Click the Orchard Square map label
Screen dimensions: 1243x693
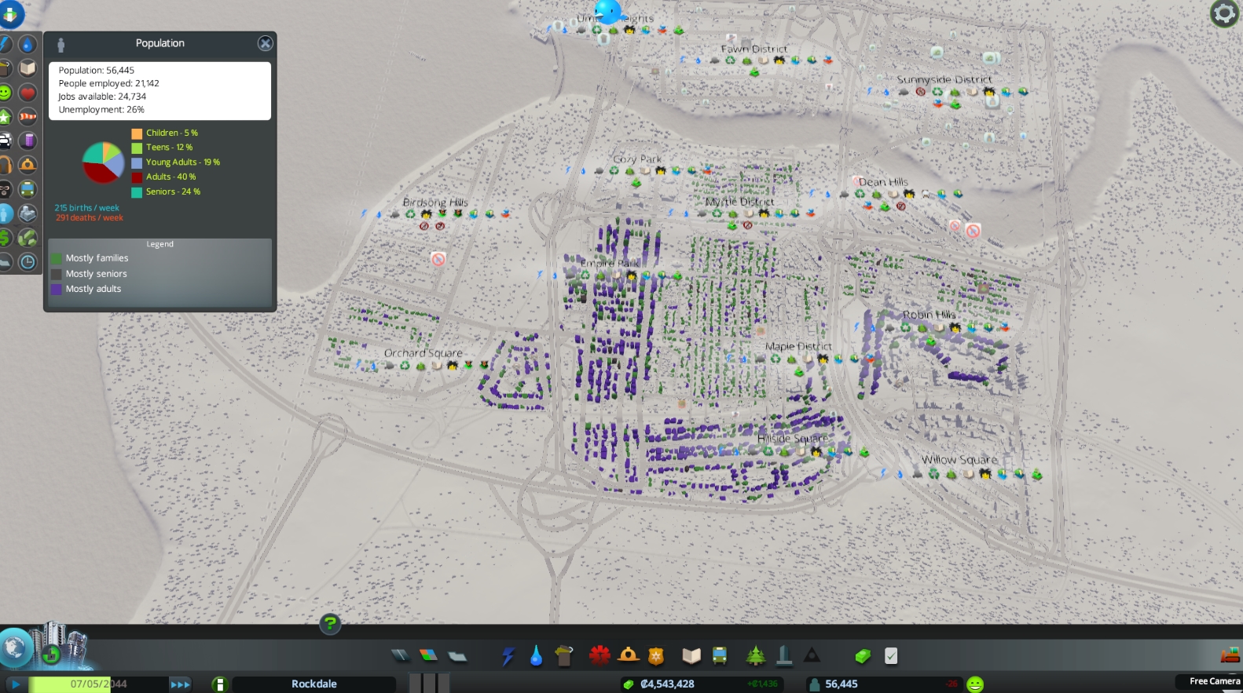(423, 353)
